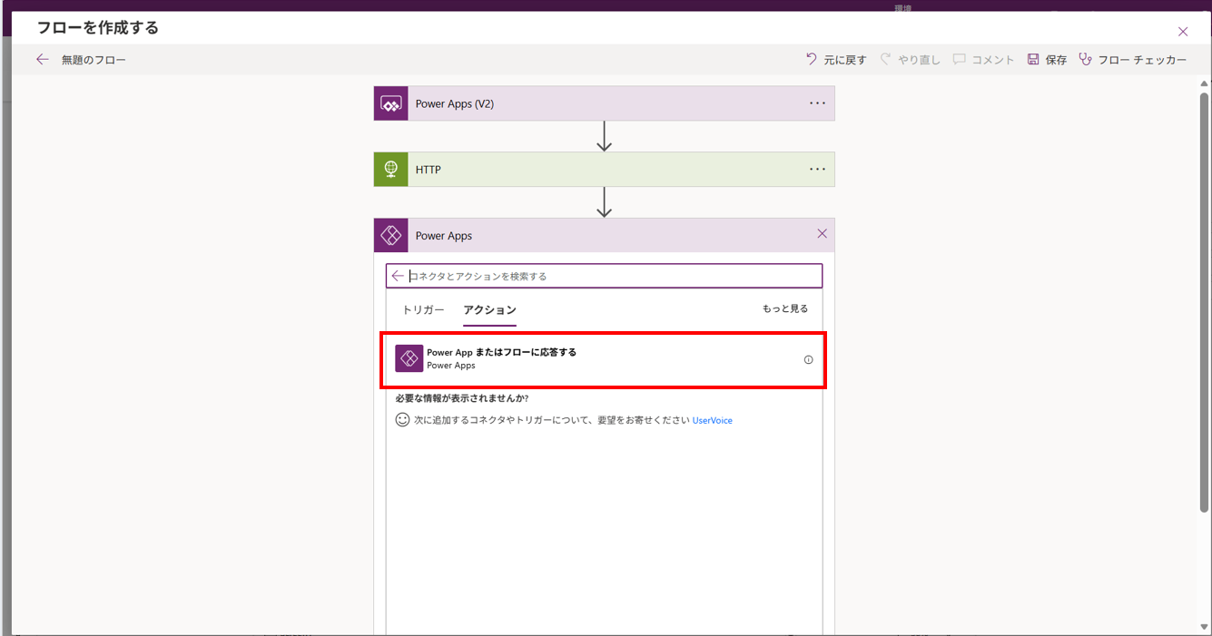Open the Power Apps (V2) ellipsis menu
Viewport: 1212px width, 636px height.
pyautogui.click(x=818, y=103)
